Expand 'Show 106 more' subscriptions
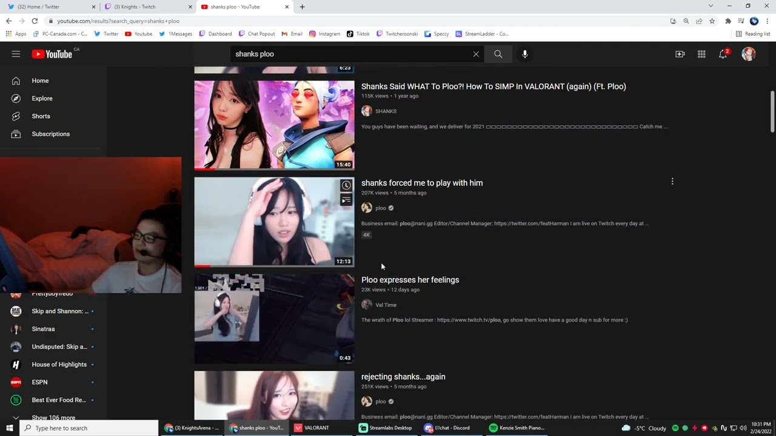 [x=53, y=417]
